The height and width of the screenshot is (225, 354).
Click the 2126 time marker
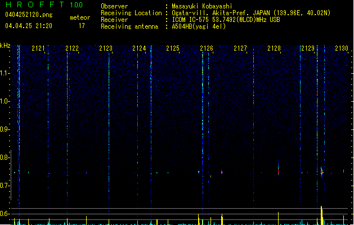click(207, 48)
